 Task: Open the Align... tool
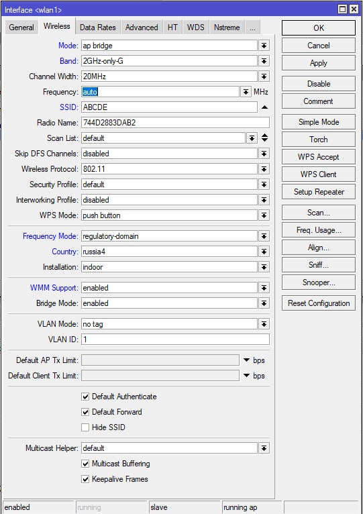coord(319,247)
